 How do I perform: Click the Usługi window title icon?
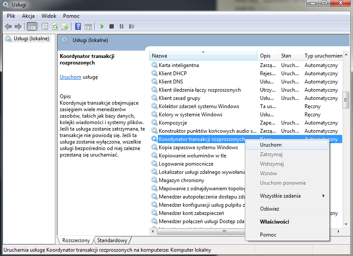click(x=6, y=4)
